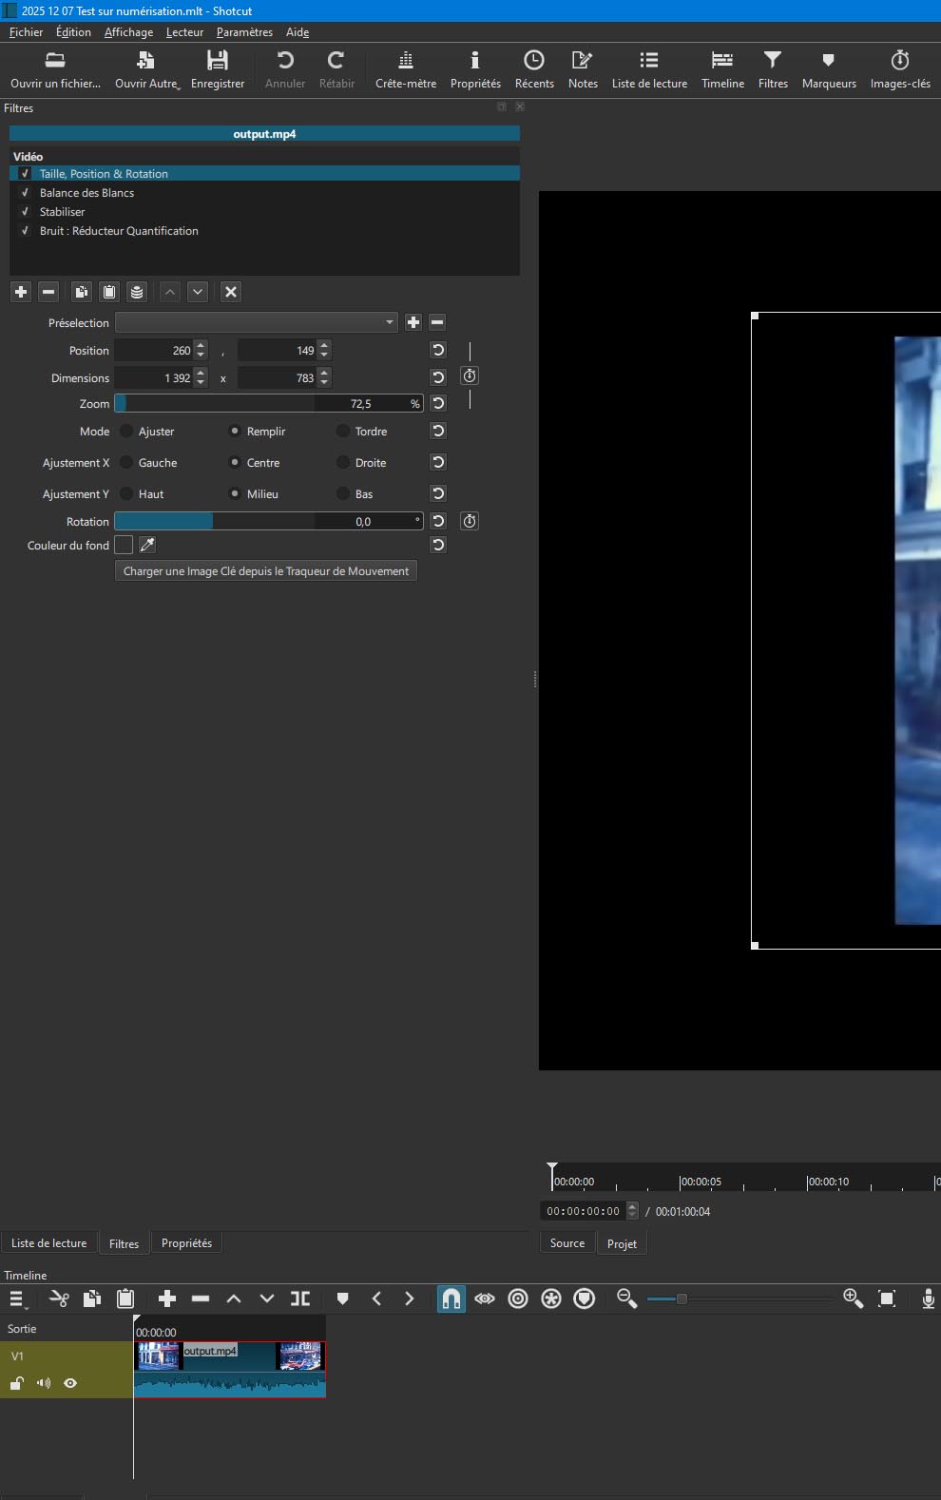The image size is (941, 1500).
Task: Select the Ajuster mode radio button
Action: [x=126, y=432]
